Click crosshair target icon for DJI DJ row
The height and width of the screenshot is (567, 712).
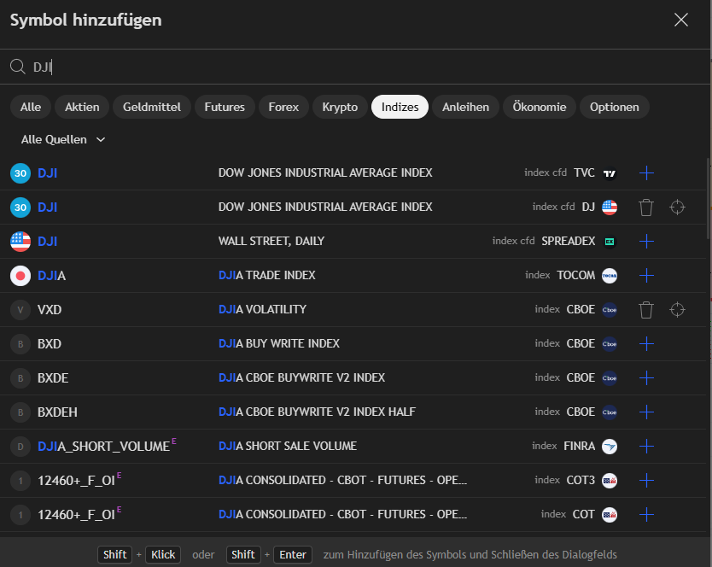click(x=677, y=208)
